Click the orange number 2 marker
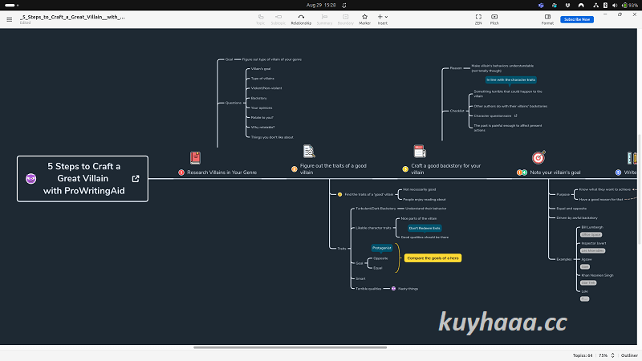 [x=294, y=169]
